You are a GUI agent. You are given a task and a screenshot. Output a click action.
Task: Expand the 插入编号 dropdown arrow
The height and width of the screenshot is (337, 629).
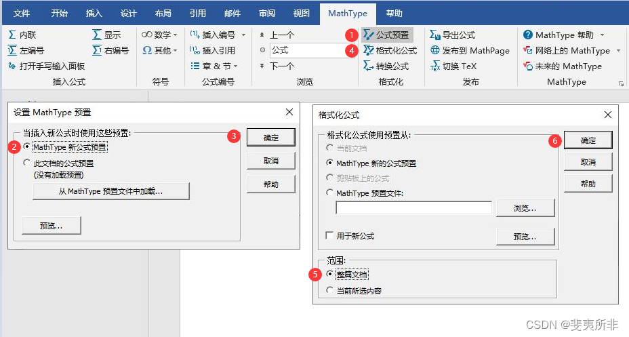click(x=243, y=35)
